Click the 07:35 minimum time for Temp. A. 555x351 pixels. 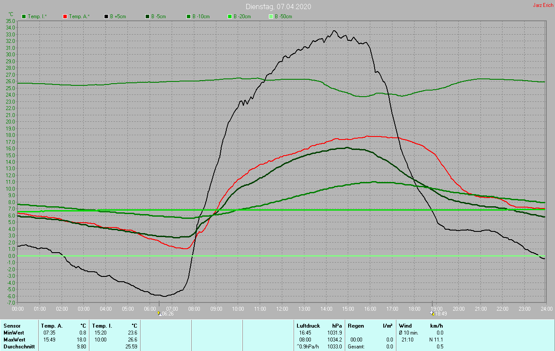(49, 332)
